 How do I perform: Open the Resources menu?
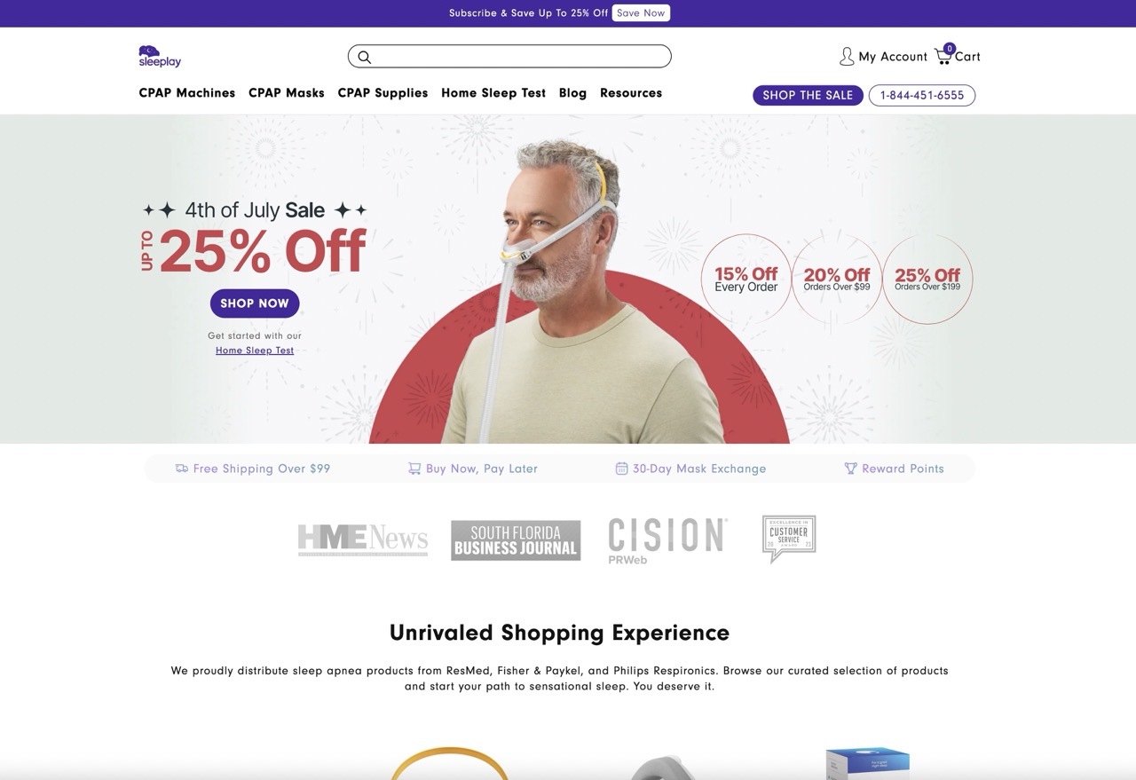pyautogui.click(x=631, y=93)
